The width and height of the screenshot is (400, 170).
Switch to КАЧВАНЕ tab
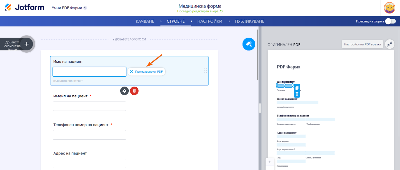145,21
